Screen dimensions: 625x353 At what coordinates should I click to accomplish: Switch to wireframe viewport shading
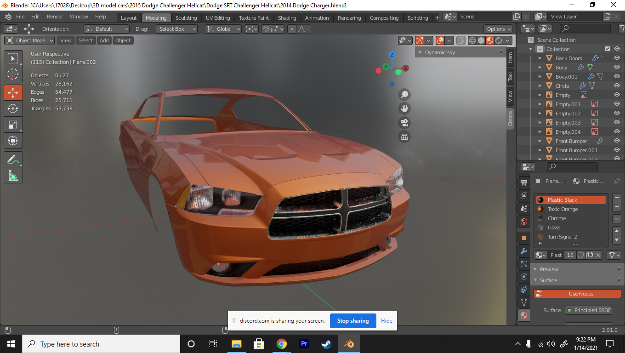click(472, 40)
